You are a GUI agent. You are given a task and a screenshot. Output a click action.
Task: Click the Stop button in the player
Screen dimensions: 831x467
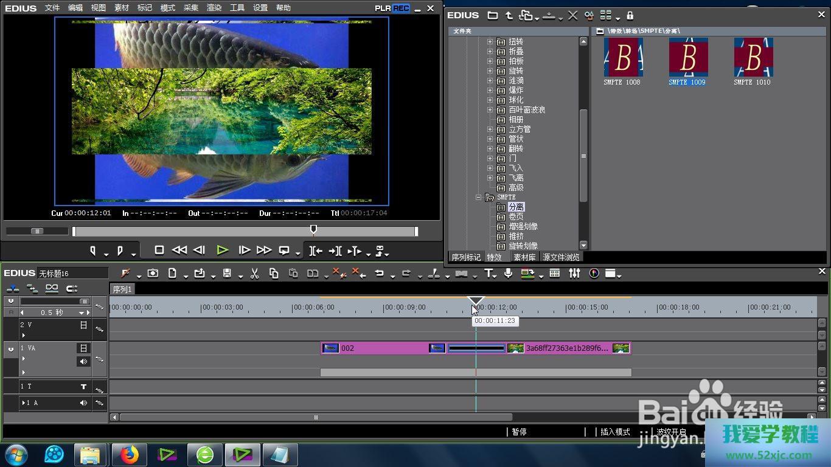point(159,250)
